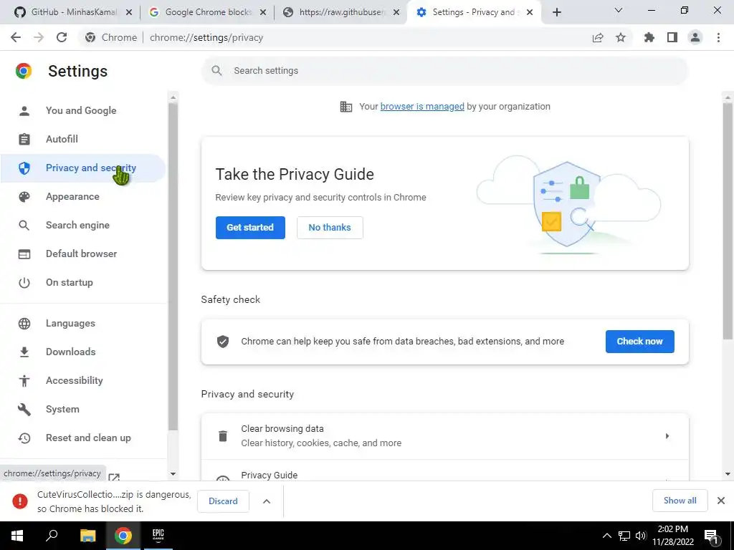Expand download options caret next to Discard
734x550 pixels.
(267, 501)
